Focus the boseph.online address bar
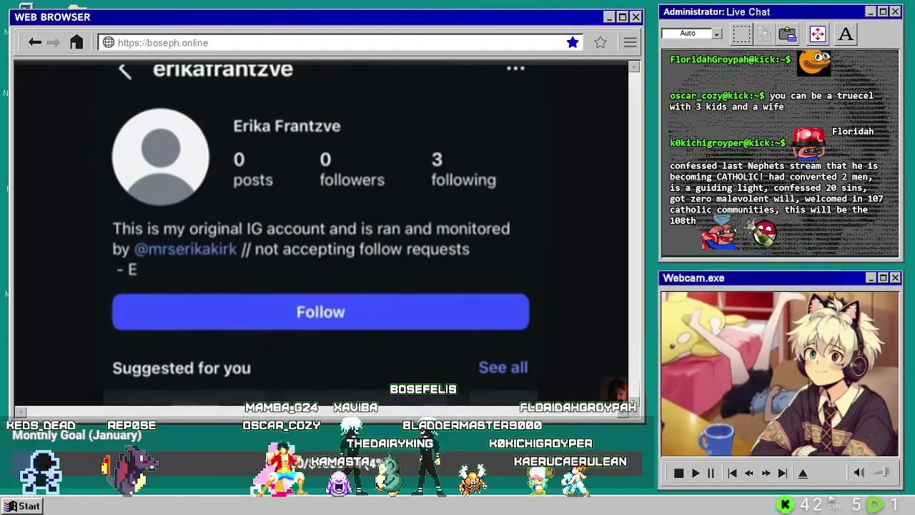The height and width of the screenshot is (515, 915). 340,42
